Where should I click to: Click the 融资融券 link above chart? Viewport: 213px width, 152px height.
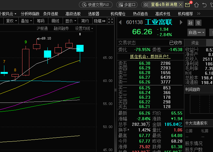coord(61,28)
